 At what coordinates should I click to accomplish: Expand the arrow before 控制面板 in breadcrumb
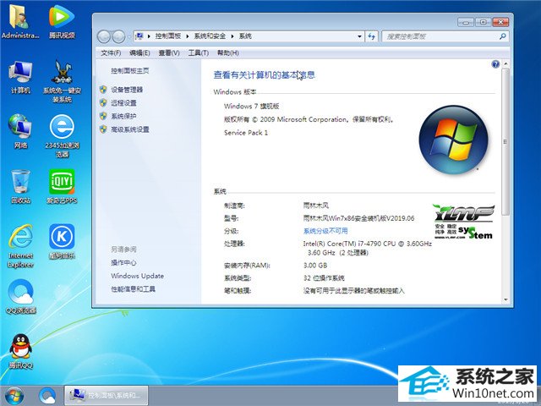[x=149, y=36]
